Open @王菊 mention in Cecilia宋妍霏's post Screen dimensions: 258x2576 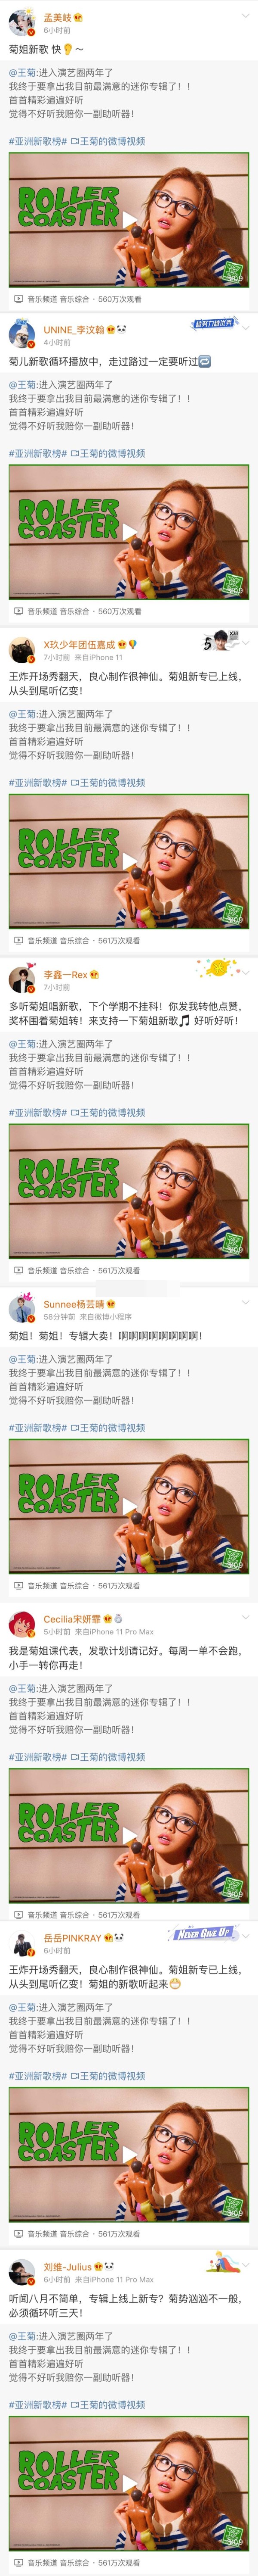coord(22,1688)
